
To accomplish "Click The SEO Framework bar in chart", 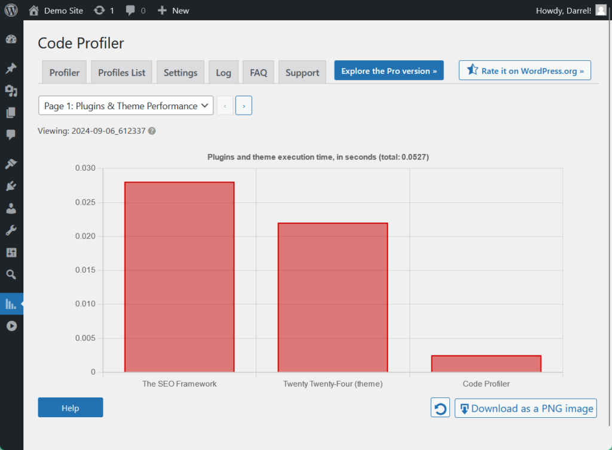I will (x=179, y=277).
